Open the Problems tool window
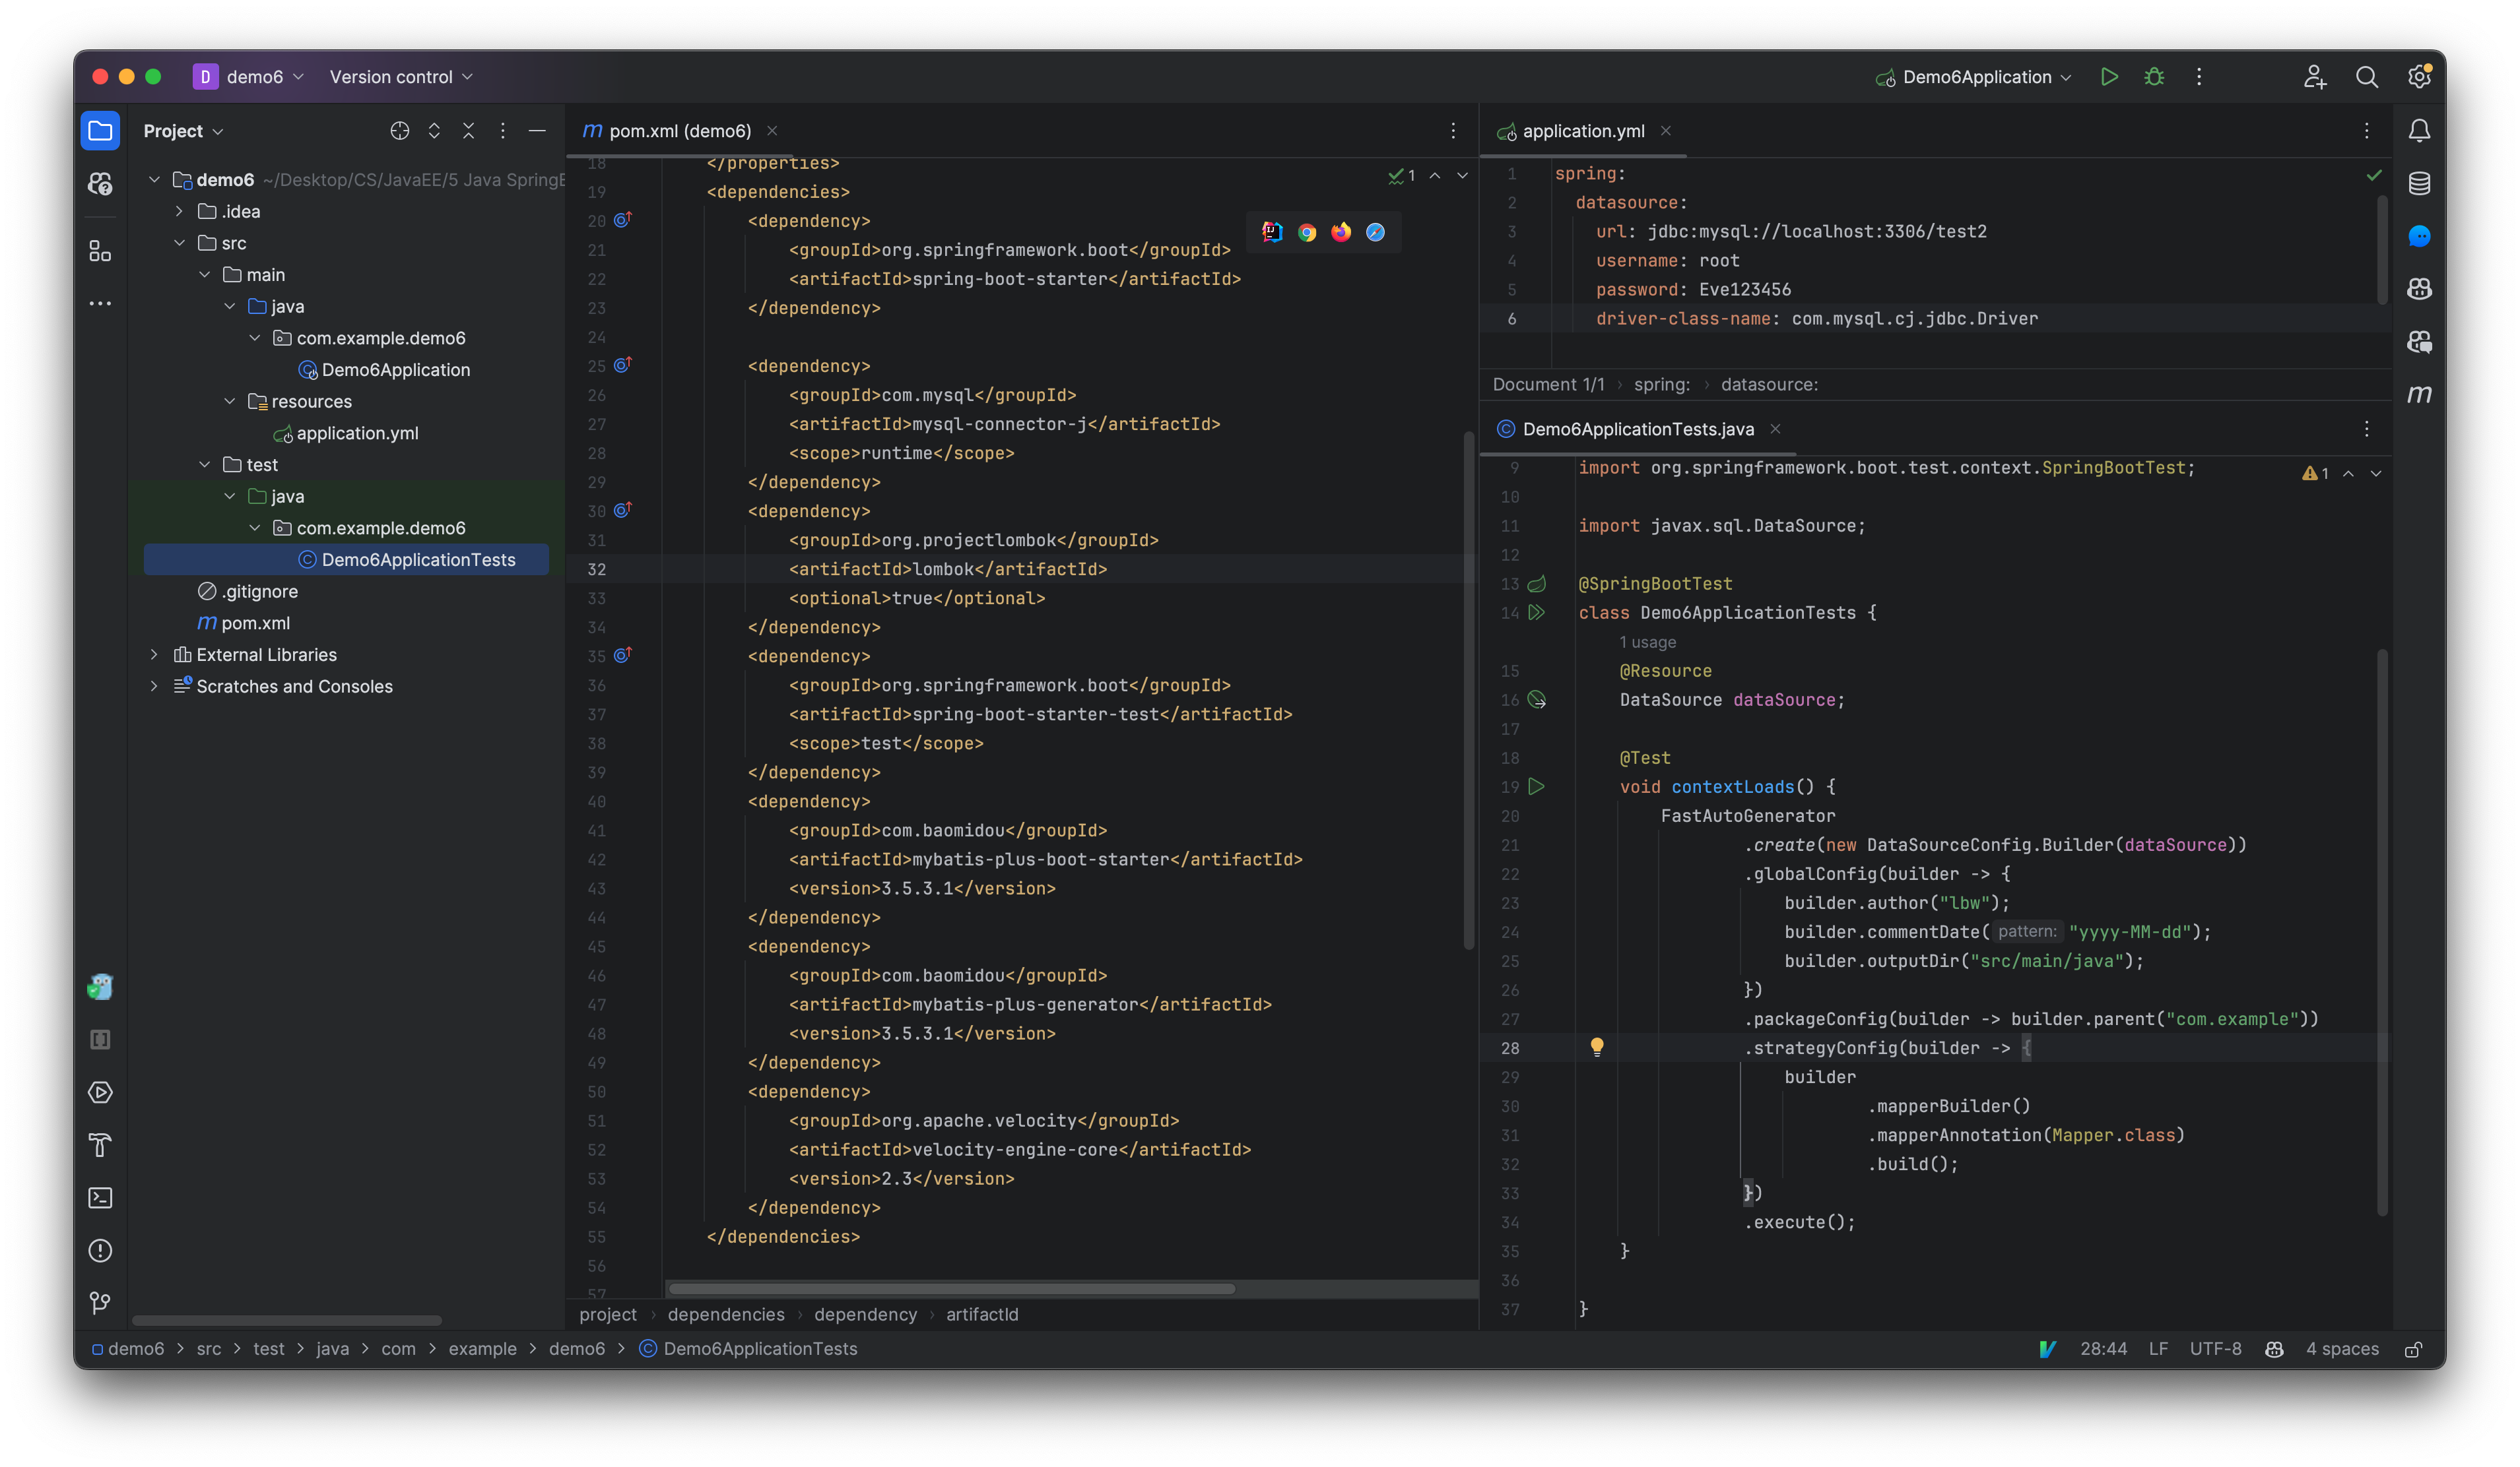Image resolution: width=2520 pixels, height=1467 pixels. [x=100, y=1250]
